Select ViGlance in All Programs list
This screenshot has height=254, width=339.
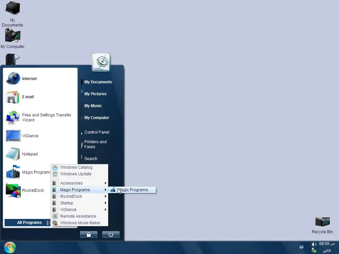click(x=79, y=210)
